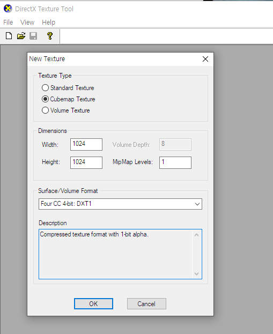Click the DirectX Texture Tool app icon

click(x=8, y=9)
